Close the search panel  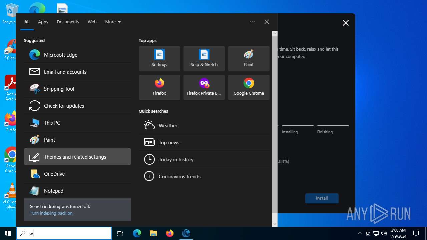(267, 22)
